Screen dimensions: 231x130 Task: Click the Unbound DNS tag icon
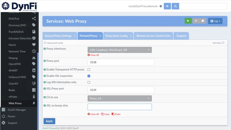34,77
